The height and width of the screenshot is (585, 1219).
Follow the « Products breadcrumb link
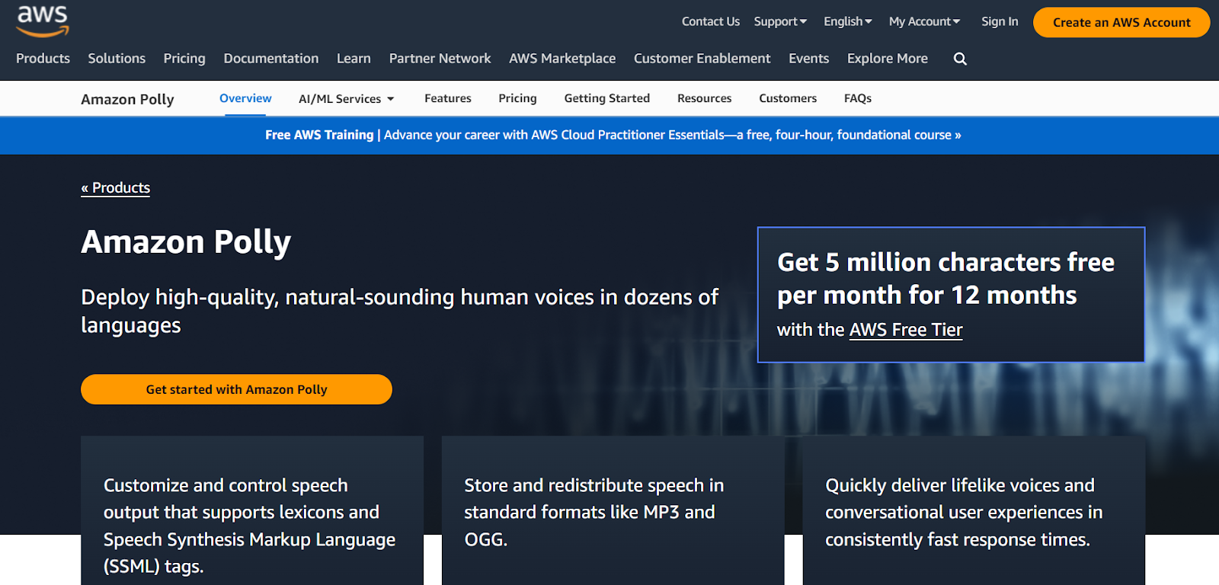tap(116, 188)
